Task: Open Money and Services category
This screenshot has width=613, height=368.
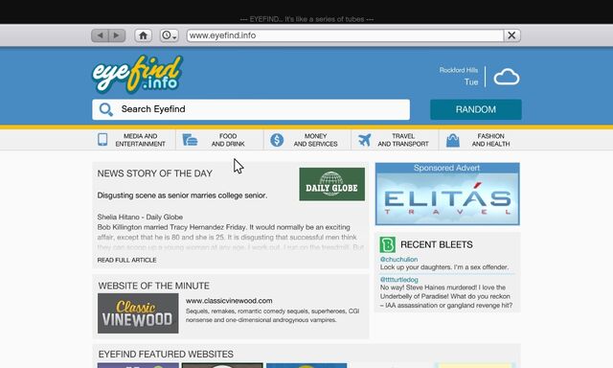Action: coord(307,140)
